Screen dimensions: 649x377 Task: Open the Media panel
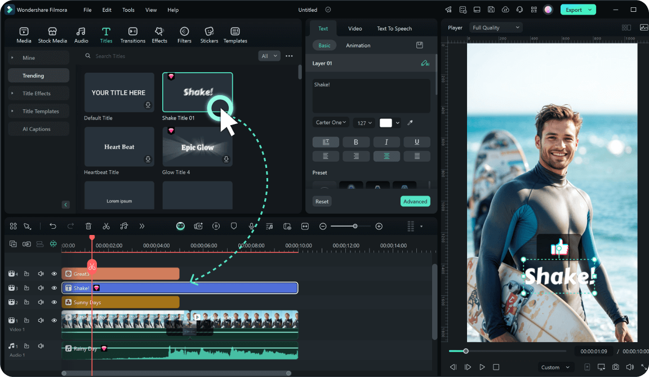click(x=24, y=35)
